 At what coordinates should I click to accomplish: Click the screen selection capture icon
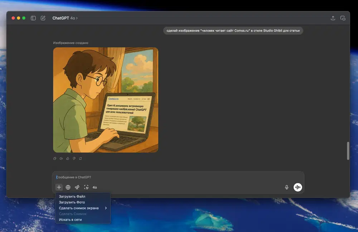(x=86, y=187)
